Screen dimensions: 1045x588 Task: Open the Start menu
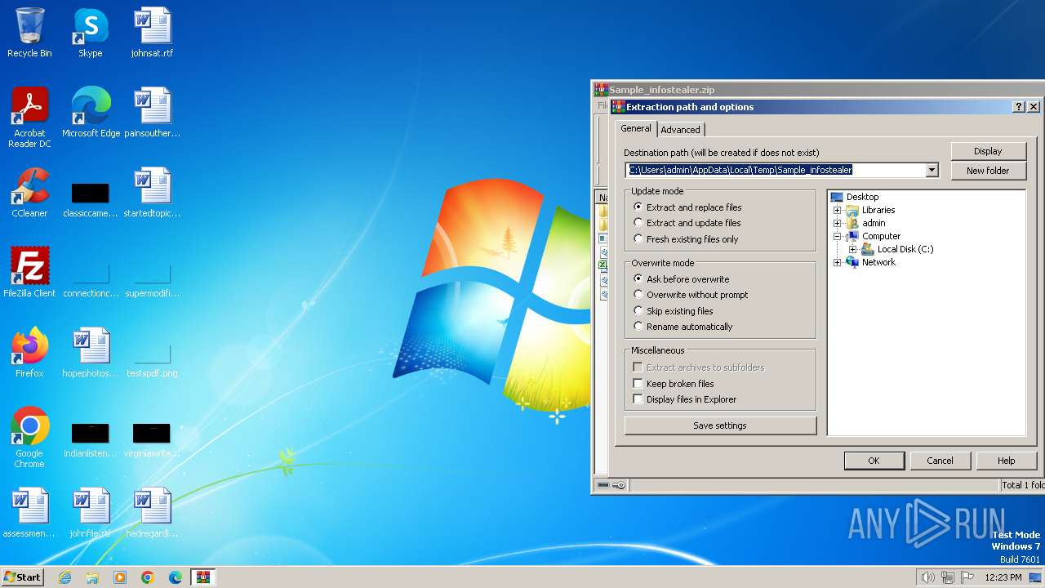pos(22,577)
